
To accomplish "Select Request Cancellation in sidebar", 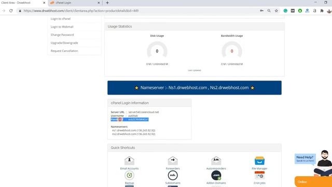I will 64,51.
